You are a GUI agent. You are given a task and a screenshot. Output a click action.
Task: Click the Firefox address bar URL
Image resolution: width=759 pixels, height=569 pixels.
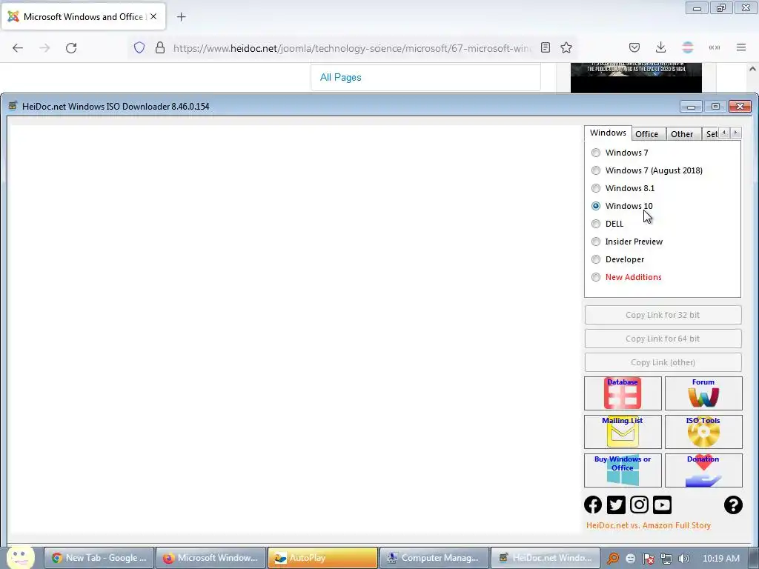click(352, 48)
